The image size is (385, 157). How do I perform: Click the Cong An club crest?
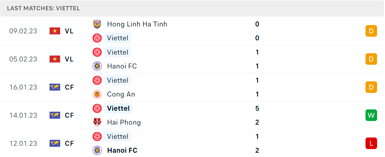97,94
